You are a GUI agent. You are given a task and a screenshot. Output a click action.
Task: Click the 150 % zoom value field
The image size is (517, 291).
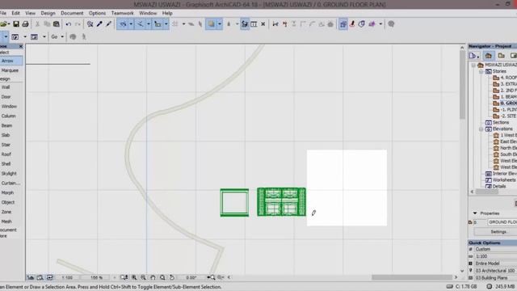96,277
